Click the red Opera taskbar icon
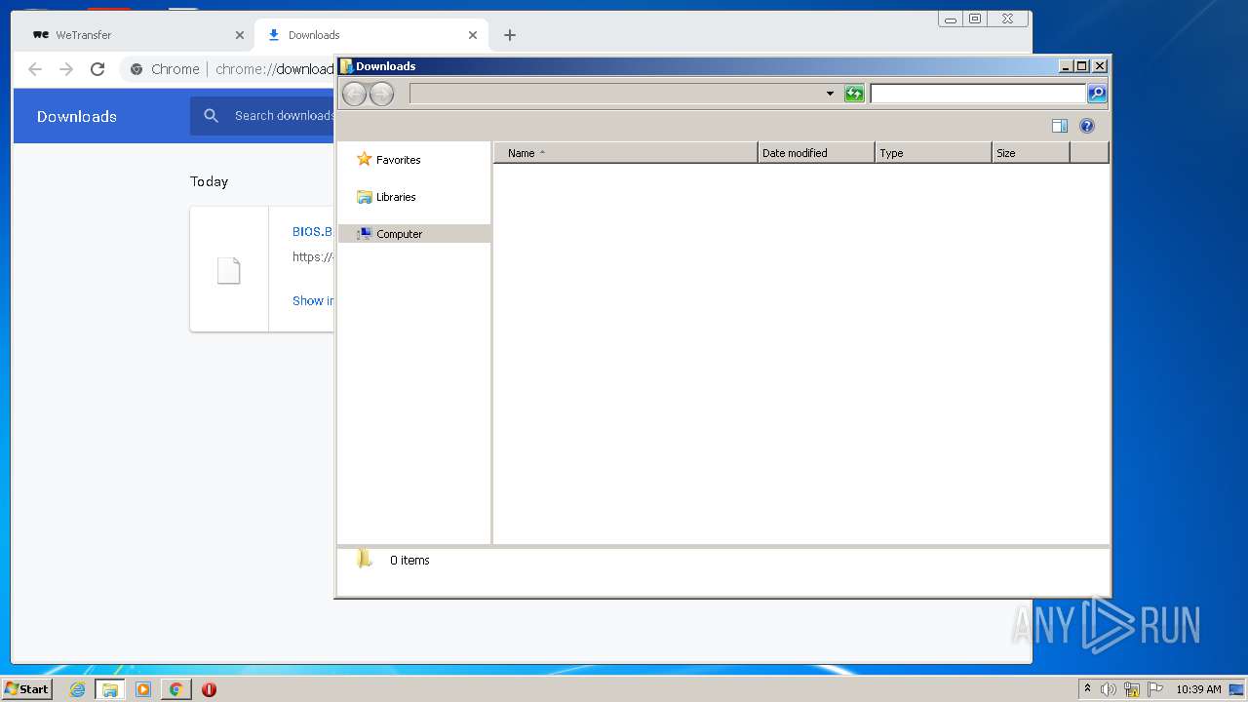The image size is (1248, 702). click(209, 689)
